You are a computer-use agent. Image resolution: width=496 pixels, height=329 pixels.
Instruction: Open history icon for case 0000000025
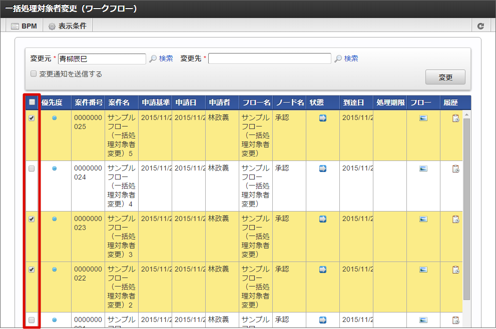point(455,118)
